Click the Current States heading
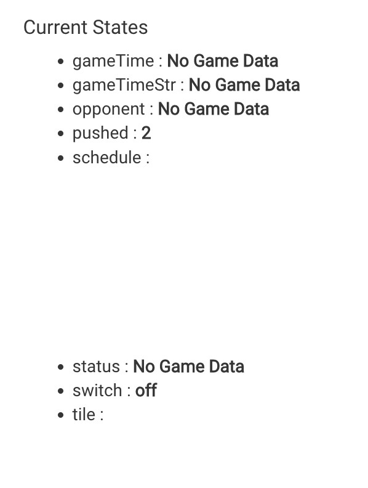 86,27
